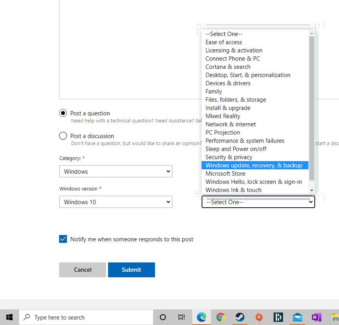
Task: Select Security & privacy topic
Action: click(x=255, y=157)
